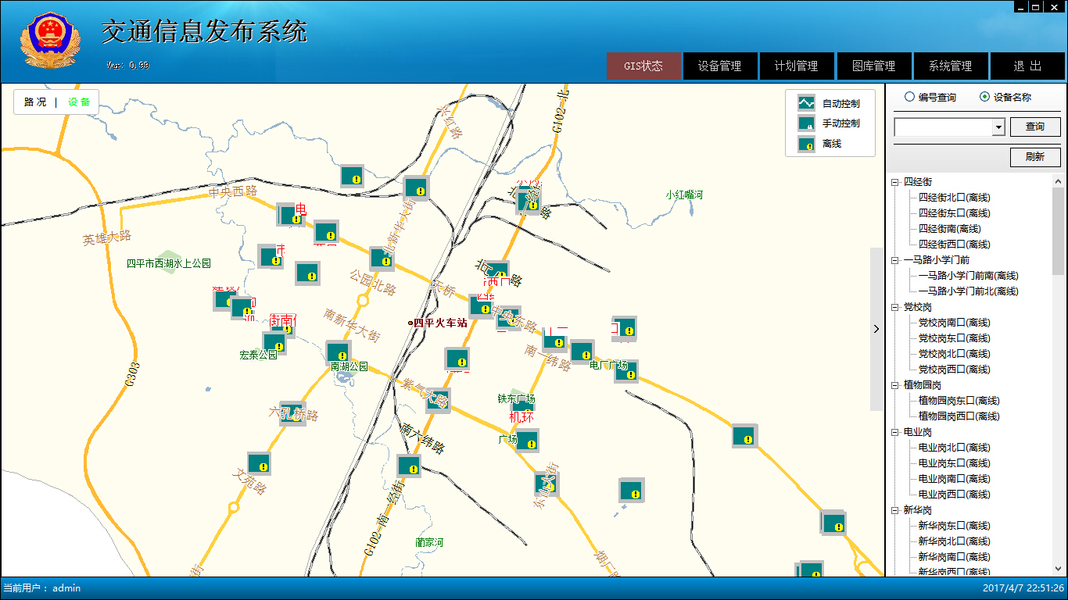Click the device icon near 宏泰公园
The width and height of the screenshot is (1068, 600).
274,341
